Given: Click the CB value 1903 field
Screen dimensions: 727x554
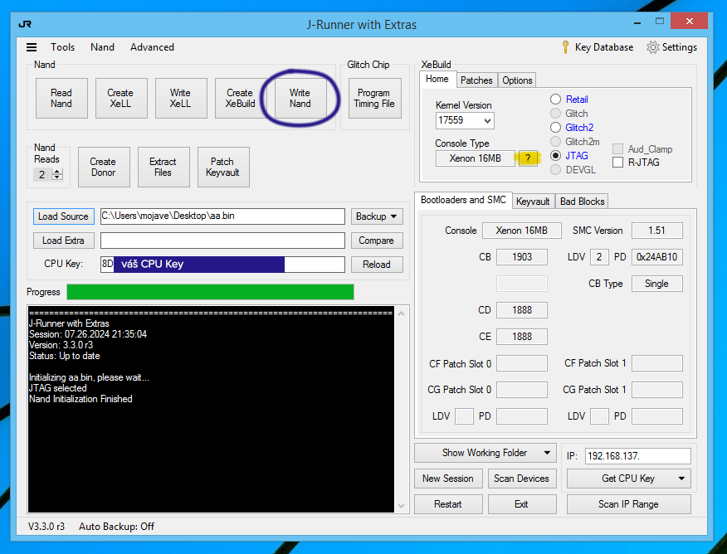Looking at the screenshot, I should click(x=522, y=257).
